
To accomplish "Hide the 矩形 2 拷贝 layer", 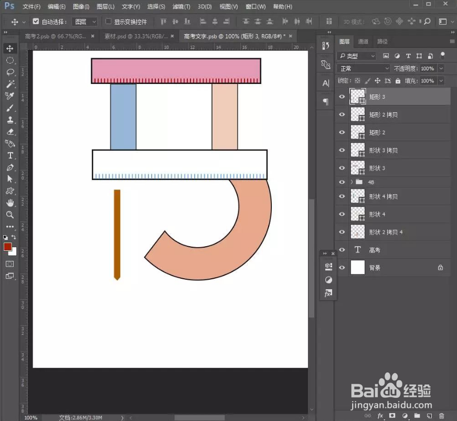I will coord(342,114).
